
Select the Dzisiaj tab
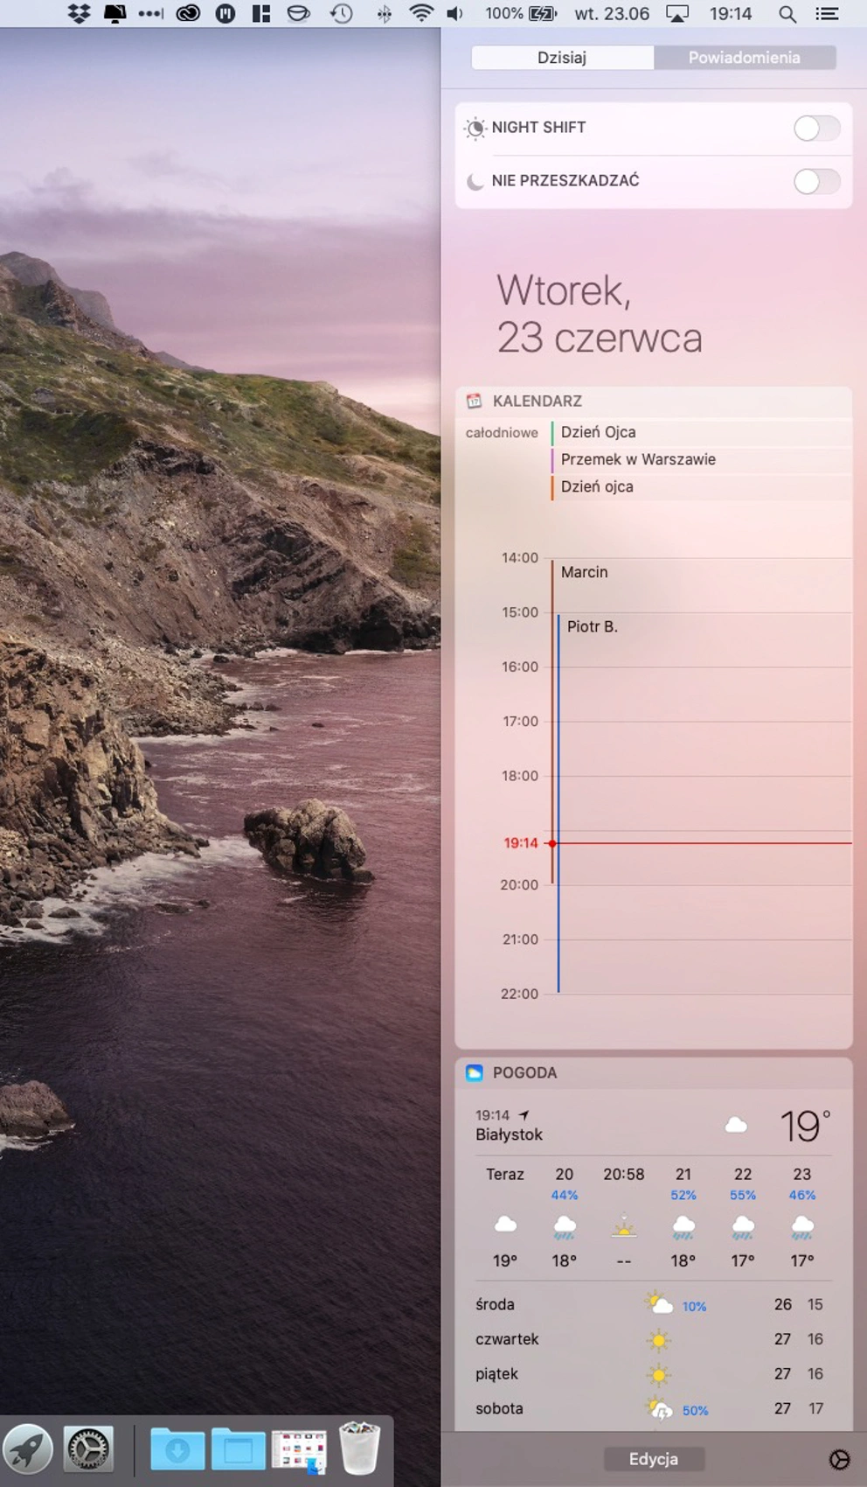[x=562, y=58]
